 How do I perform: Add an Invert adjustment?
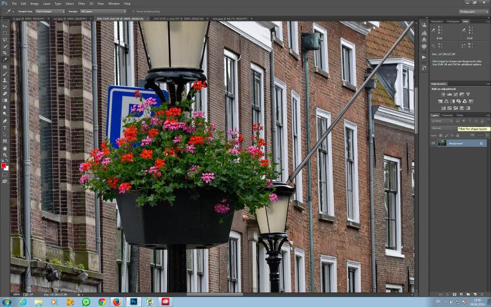443,108
